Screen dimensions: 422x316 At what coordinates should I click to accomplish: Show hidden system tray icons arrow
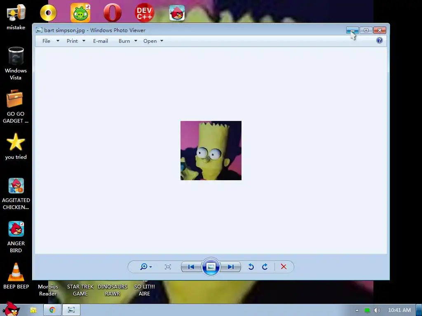click(x=357, y=310)
